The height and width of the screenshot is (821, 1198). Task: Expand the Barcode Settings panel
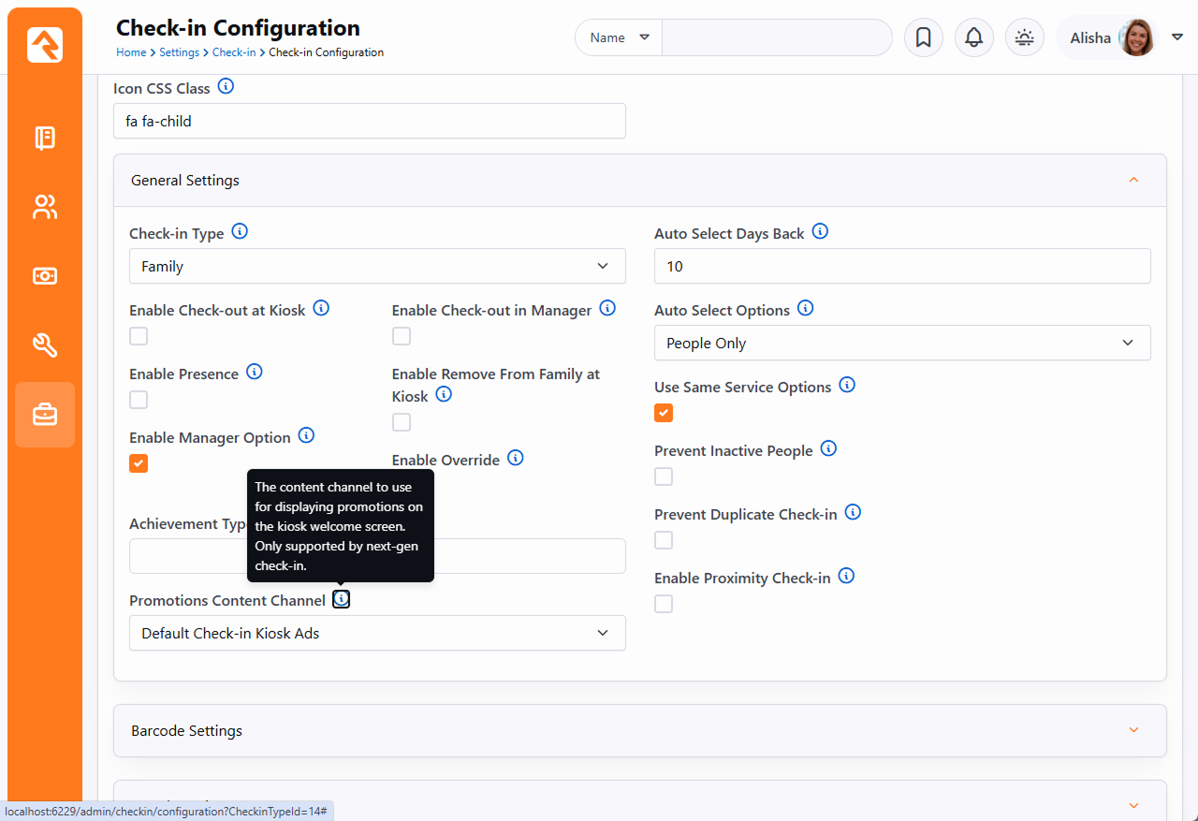coord(639,730)
